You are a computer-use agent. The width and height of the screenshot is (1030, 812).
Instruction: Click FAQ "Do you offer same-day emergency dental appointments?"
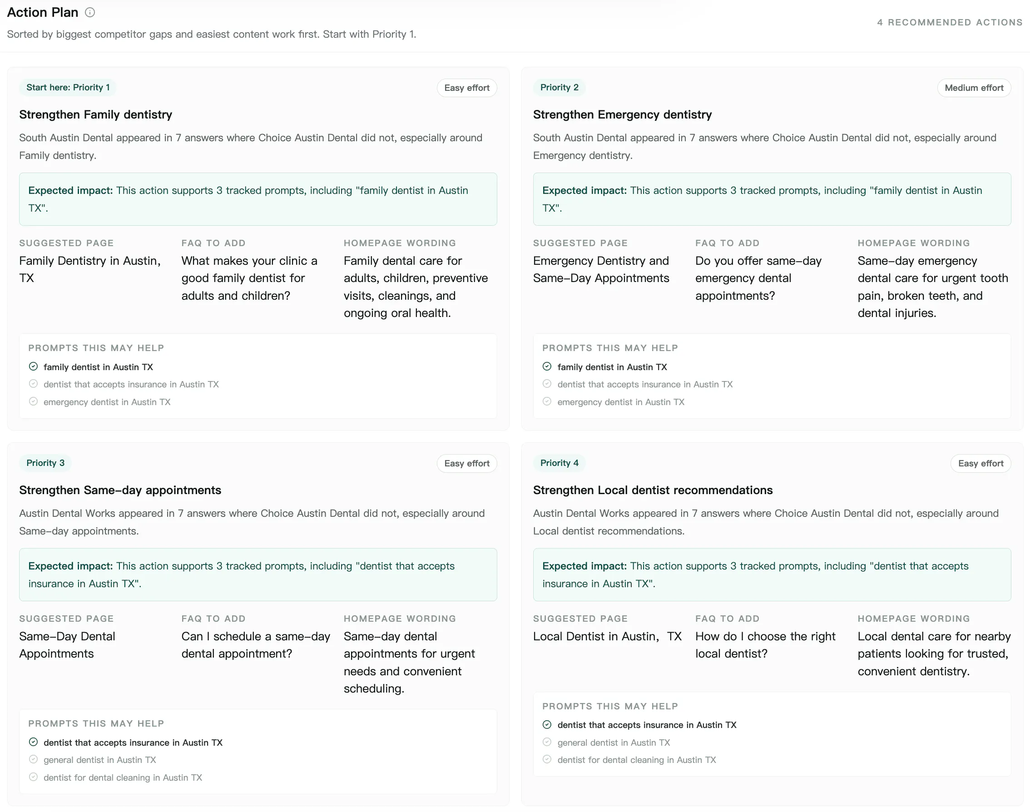(758, 278)
